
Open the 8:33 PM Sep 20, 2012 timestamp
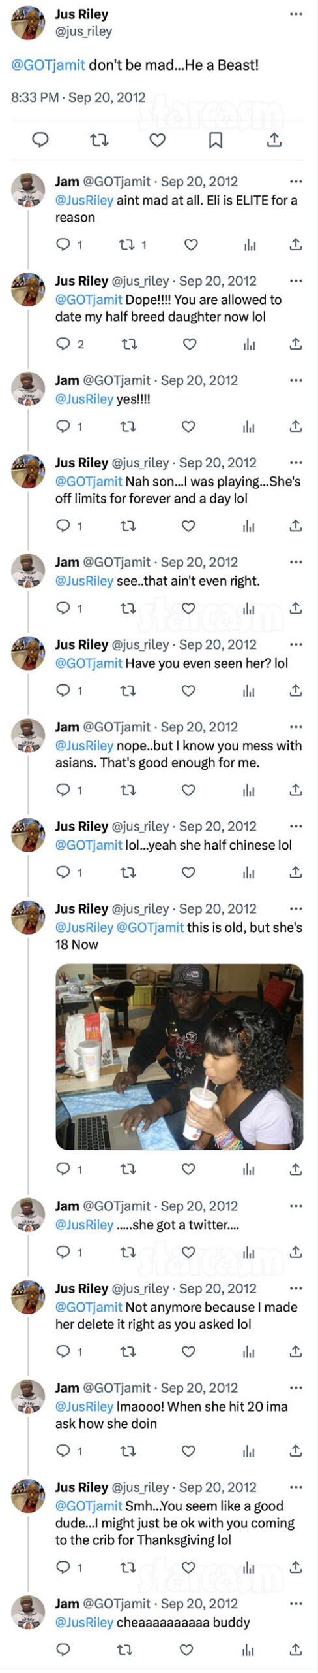(x=78, y=97)
